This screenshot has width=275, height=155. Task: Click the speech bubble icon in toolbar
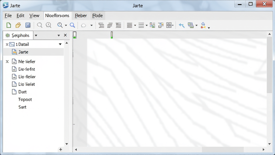84,26
